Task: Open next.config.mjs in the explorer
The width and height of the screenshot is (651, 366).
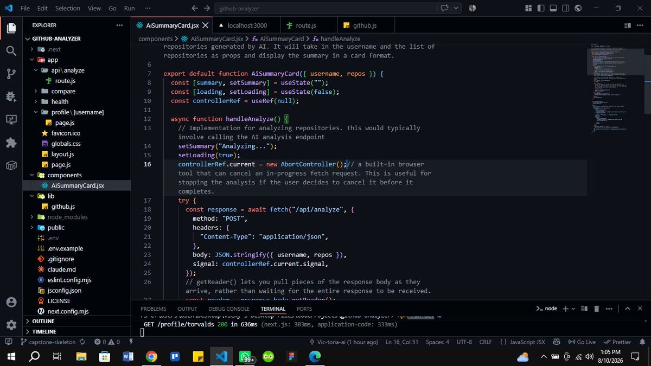Action: [68, 311]
